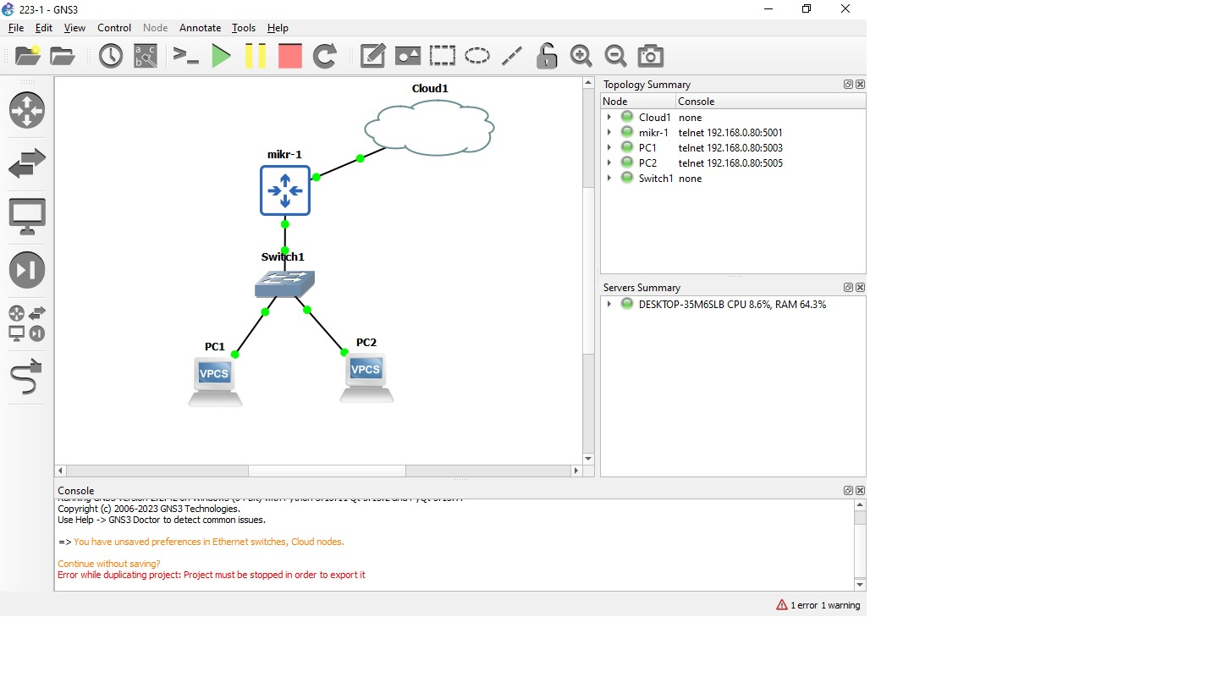Viewport: 1217px width, 694px height.
Task: Reload all nodes
Action: (325, 56)
